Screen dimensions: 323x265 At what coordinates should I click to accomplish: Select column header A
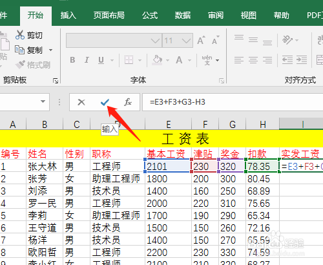(x=13, y=124)
